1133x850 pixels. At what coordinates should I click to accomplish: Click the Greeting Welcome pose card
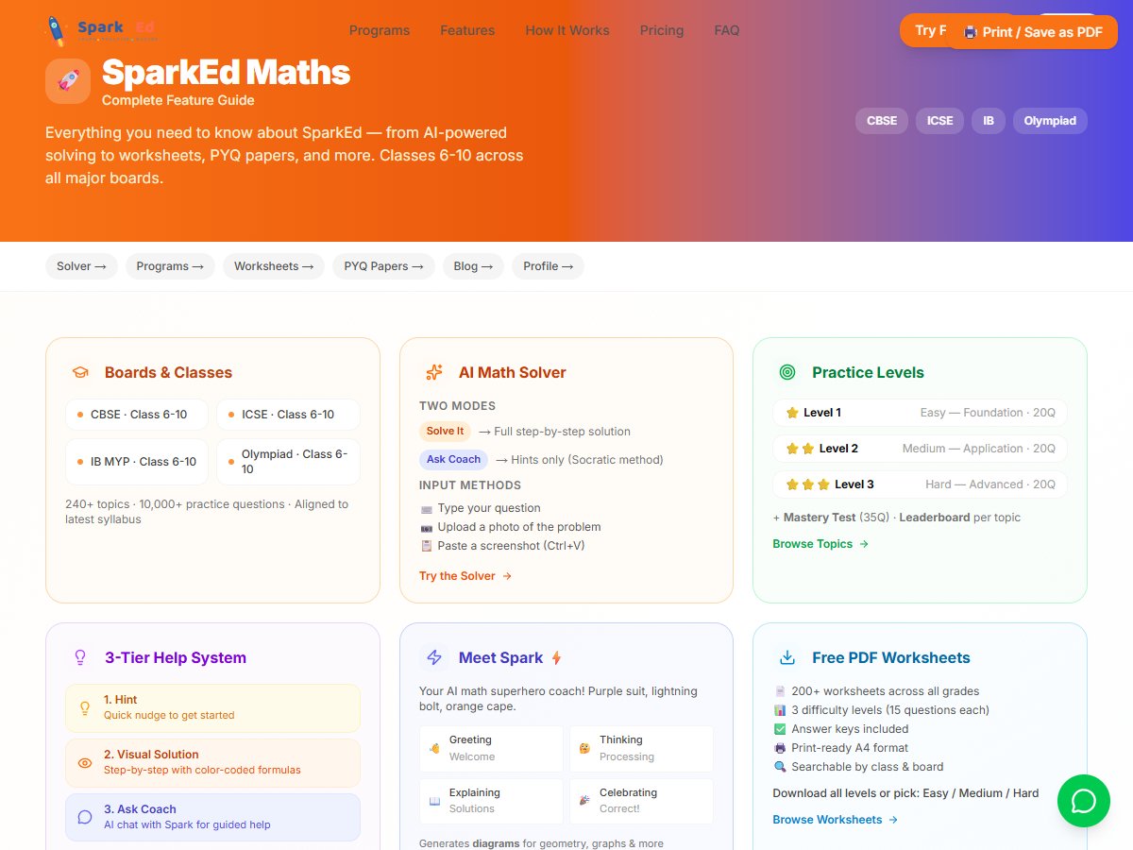(x=491, y=748)
